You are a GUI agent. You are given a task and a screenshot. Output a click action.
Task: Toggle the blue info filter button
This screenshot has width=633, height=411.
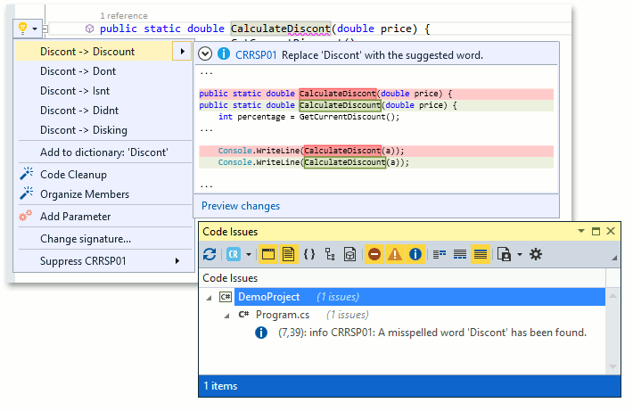tap(415, 254)
